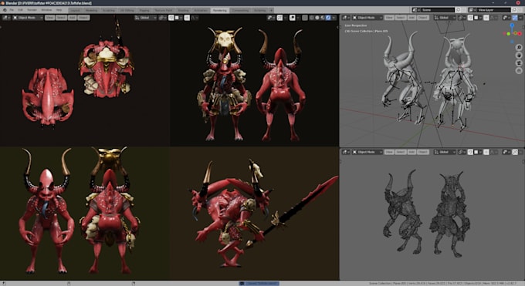Screen dimensions: 525x286
Task: Open the Scene browse dropdown icon
Action: [415, 10]
